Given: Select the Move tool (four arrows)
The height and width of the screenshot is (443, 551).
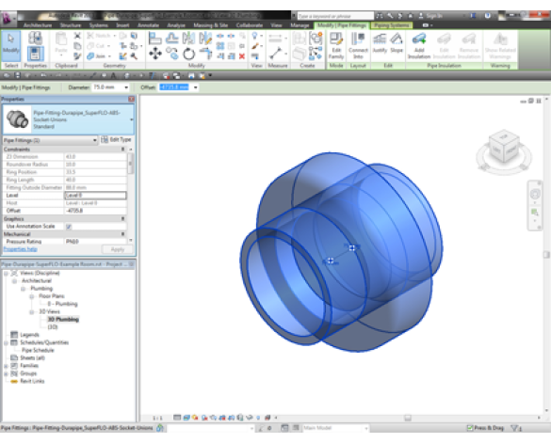Looking at the screenshot, I should [x=154, y=54].
